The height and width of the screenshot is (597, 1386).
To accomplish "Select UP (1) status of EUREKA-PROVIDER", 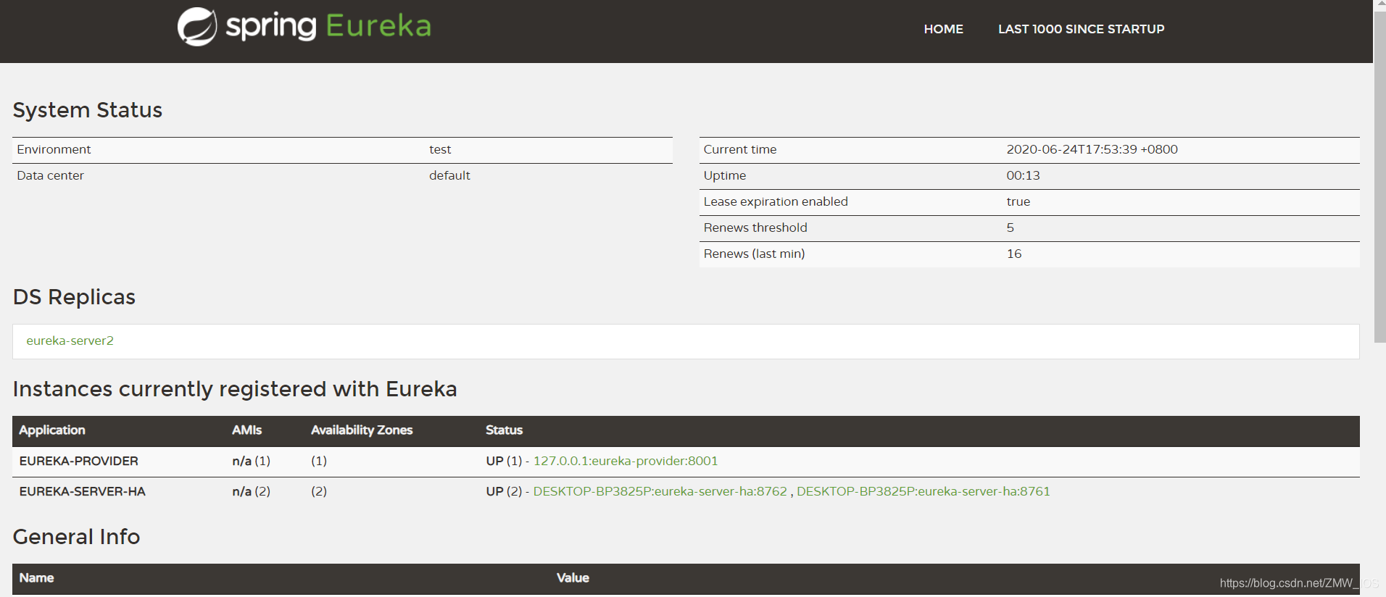I will 504,461.
